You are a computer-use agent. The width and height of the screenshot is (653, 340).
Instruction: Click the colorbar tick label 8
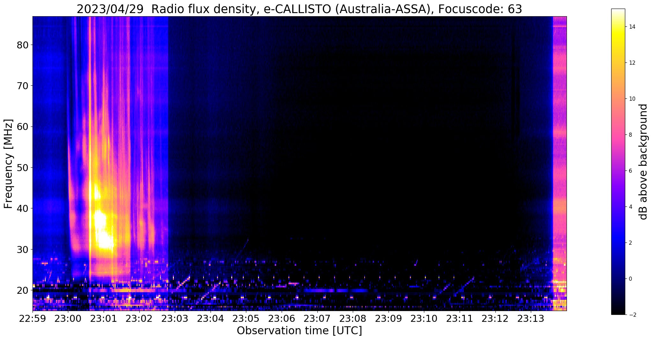[x=630, y=135]
